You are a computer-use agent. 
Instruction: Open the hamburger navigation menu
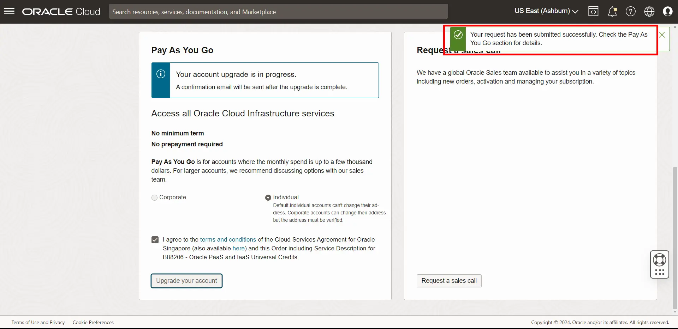9,11
